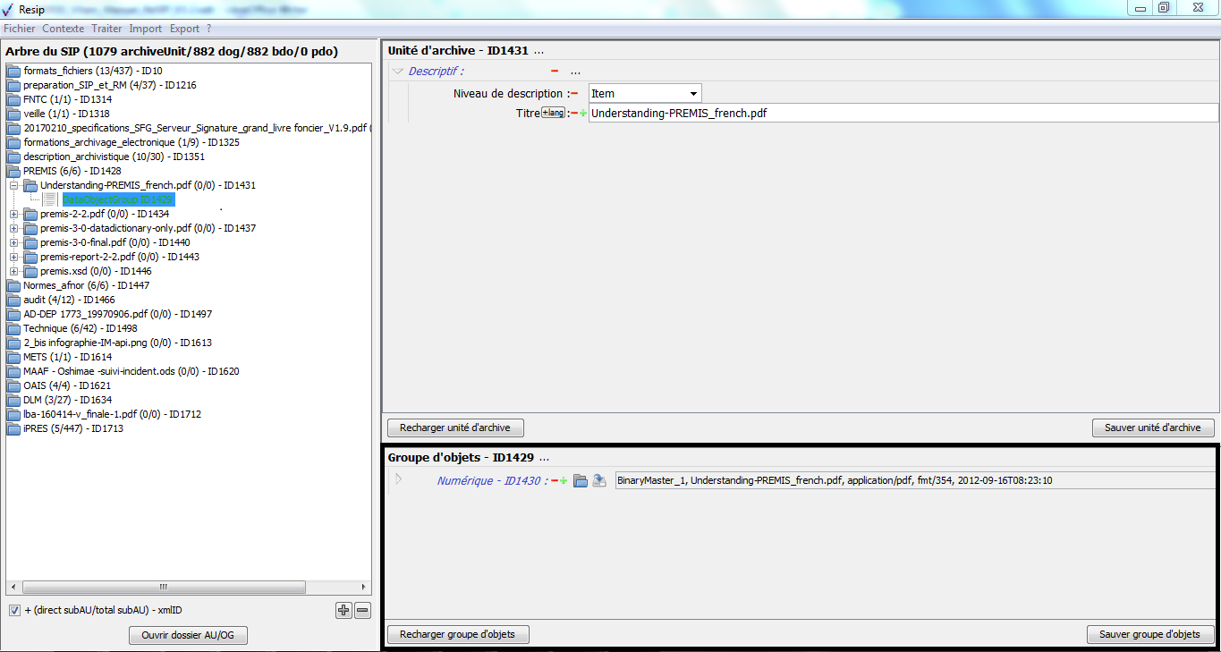Click Sauver unité d'archive button

click(1152, 428)
